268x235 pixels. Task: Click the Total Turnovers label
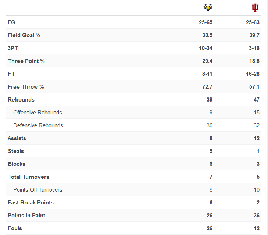coord(28,177)
